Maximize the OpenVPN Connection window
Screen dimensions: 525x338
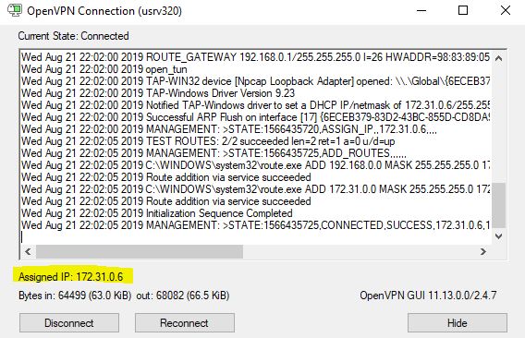pyautogui.click(x=463, y=10)
